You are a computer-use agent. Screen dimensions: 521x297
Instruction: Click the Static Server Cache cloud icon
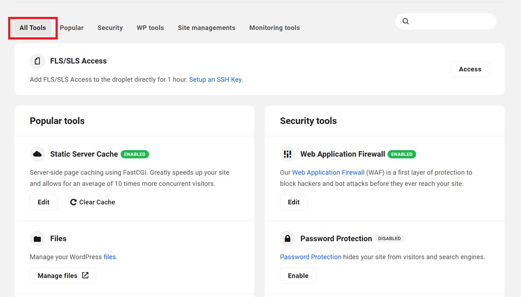(37, 154)
